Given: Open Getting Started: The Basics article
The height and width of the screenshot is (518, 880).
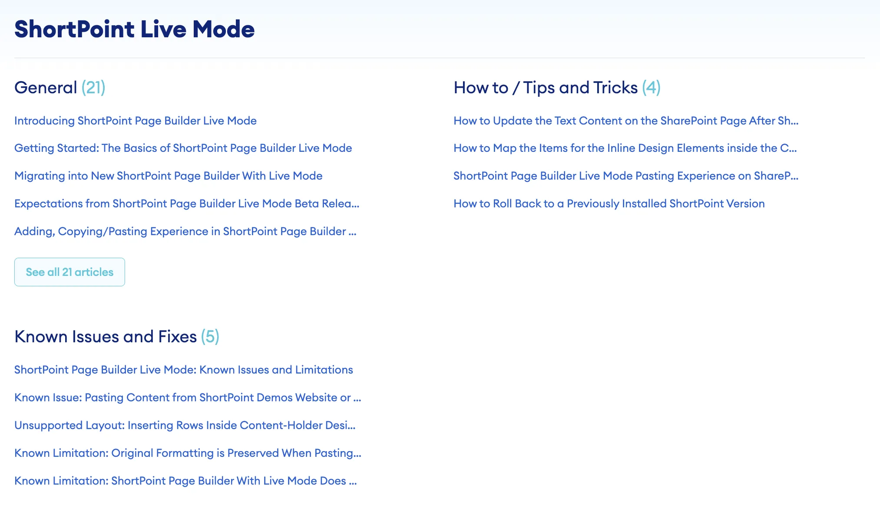Looking at the screenshot, I should tap(183, 148).
